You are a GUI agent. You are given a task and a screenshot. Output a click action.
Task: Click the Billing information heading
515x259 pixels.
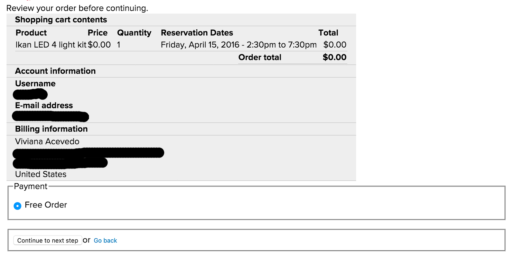[x=51, y=129]
